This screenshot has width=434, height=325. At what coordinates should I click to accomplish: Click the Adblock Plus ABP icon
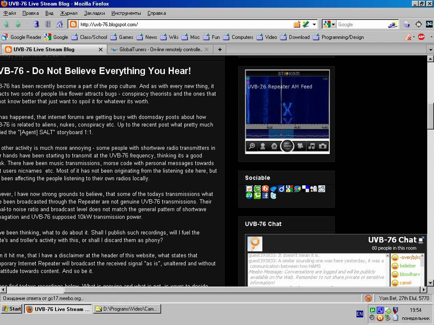point(421,37)
